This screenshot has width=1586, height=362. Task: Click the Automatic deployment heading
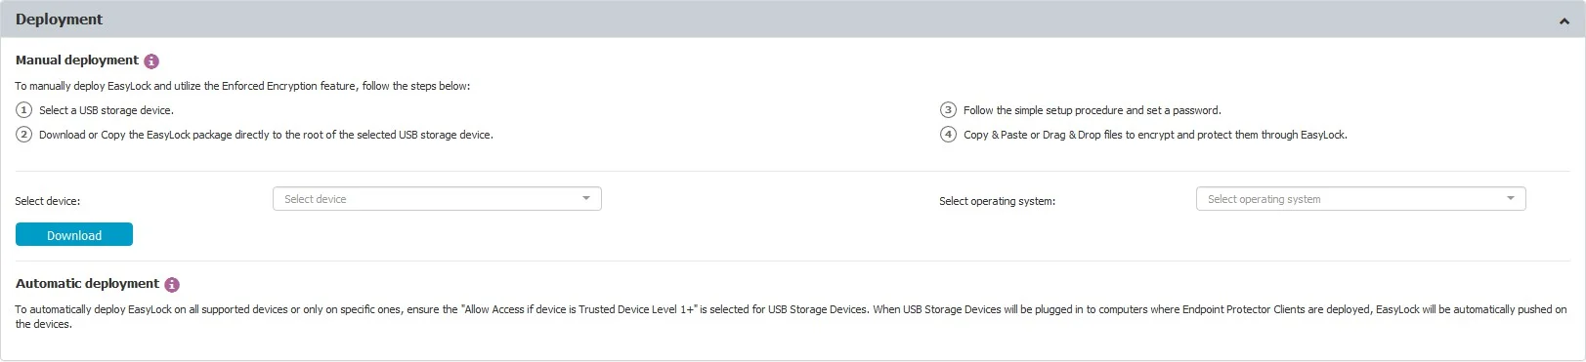click(x=87, y=284)
